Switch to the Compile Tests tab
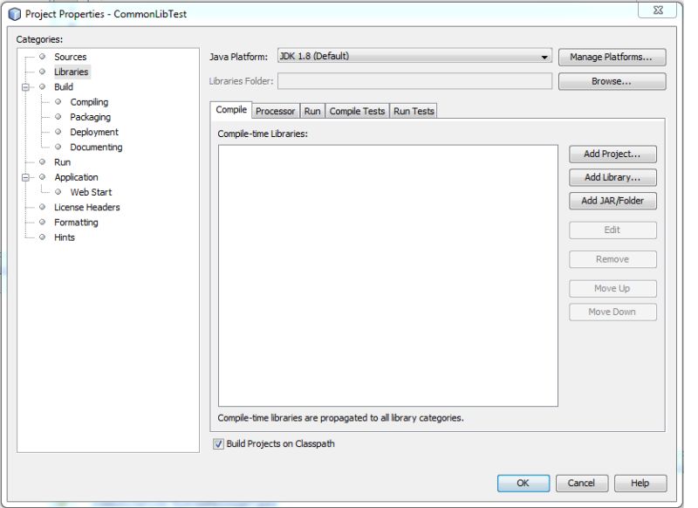This screenshot has width=698, height=508. tap(356, 111)
